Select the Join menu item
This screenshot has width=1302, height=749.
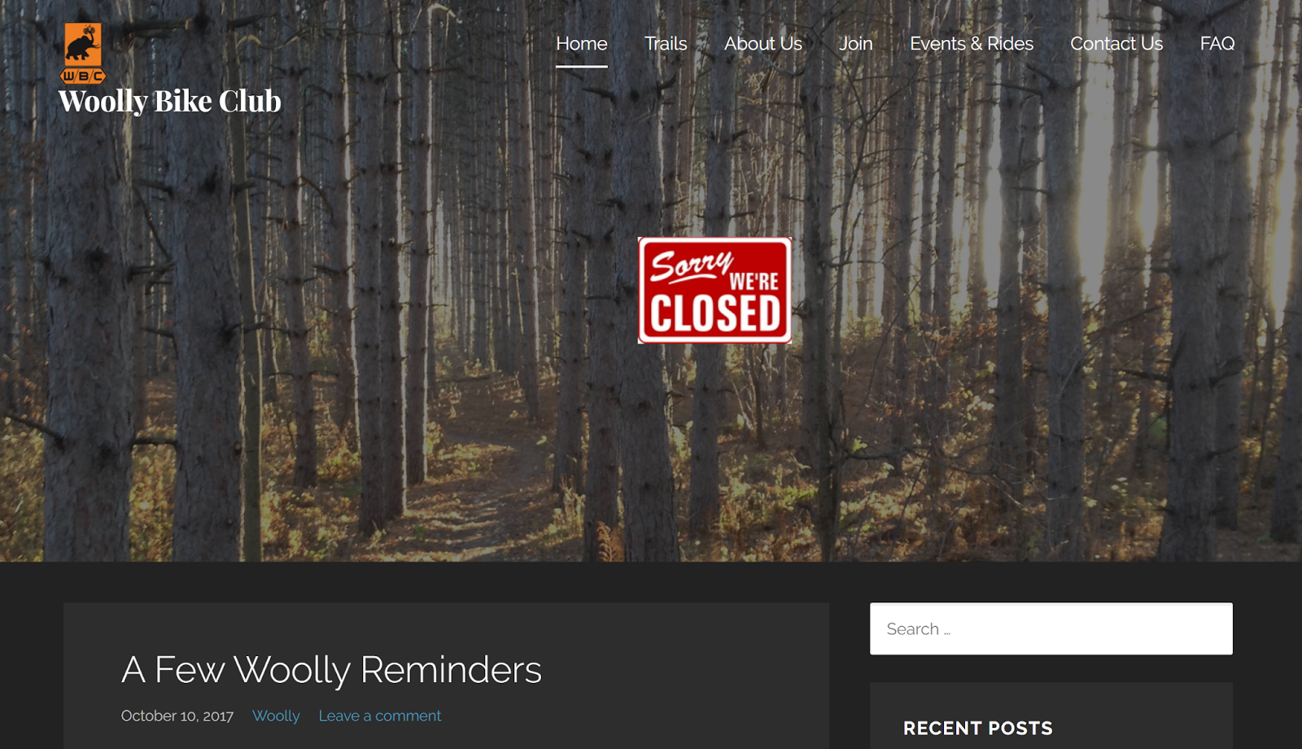(856, 44)
